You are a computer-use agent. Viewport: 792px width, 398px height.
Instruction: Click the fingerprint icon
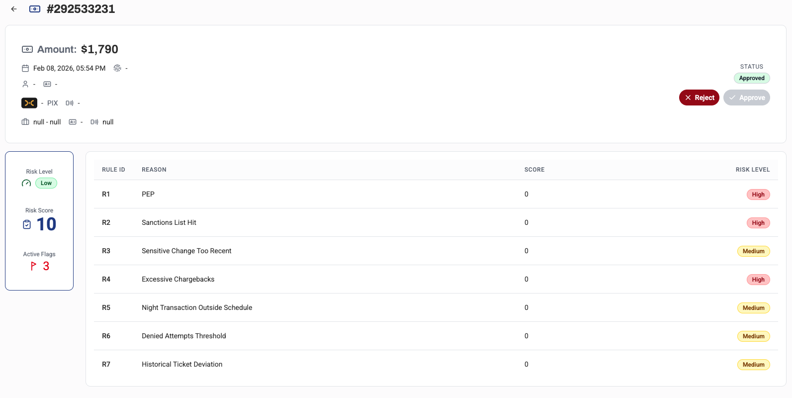(117, 68)
